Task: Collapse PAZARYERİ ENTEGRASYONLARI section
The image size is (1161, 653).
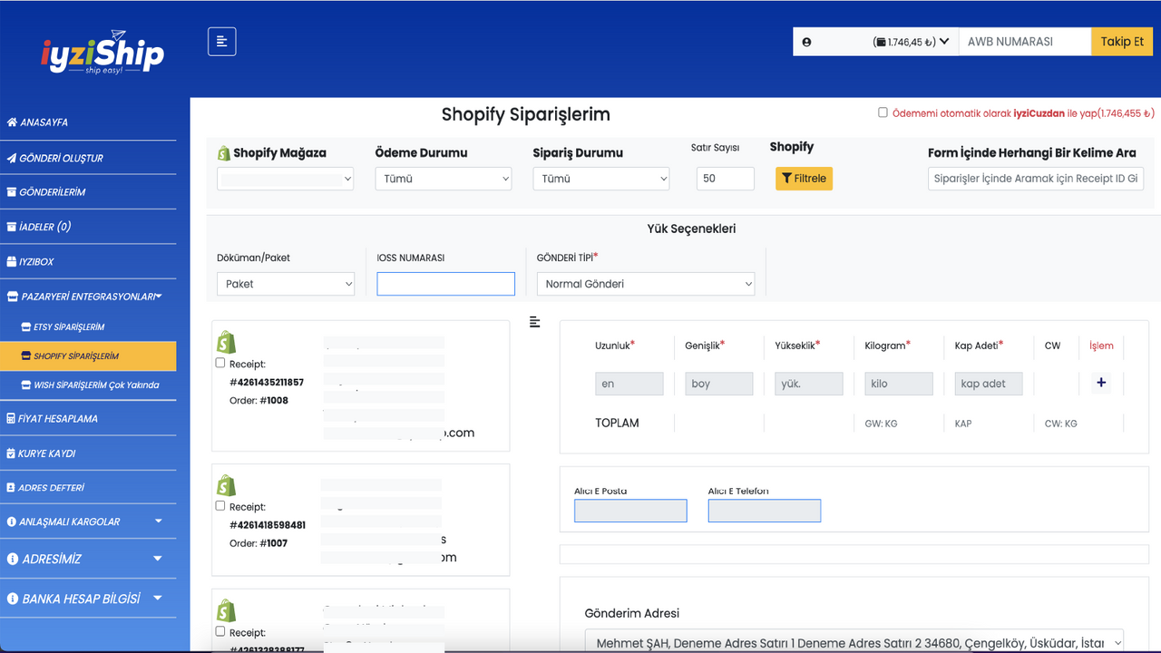Action: tap(88, 297)
